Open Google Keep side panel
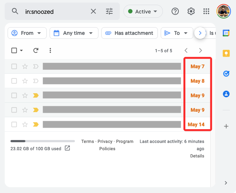The height and width of the screenshot is (193, 236). tap(226, 53)
